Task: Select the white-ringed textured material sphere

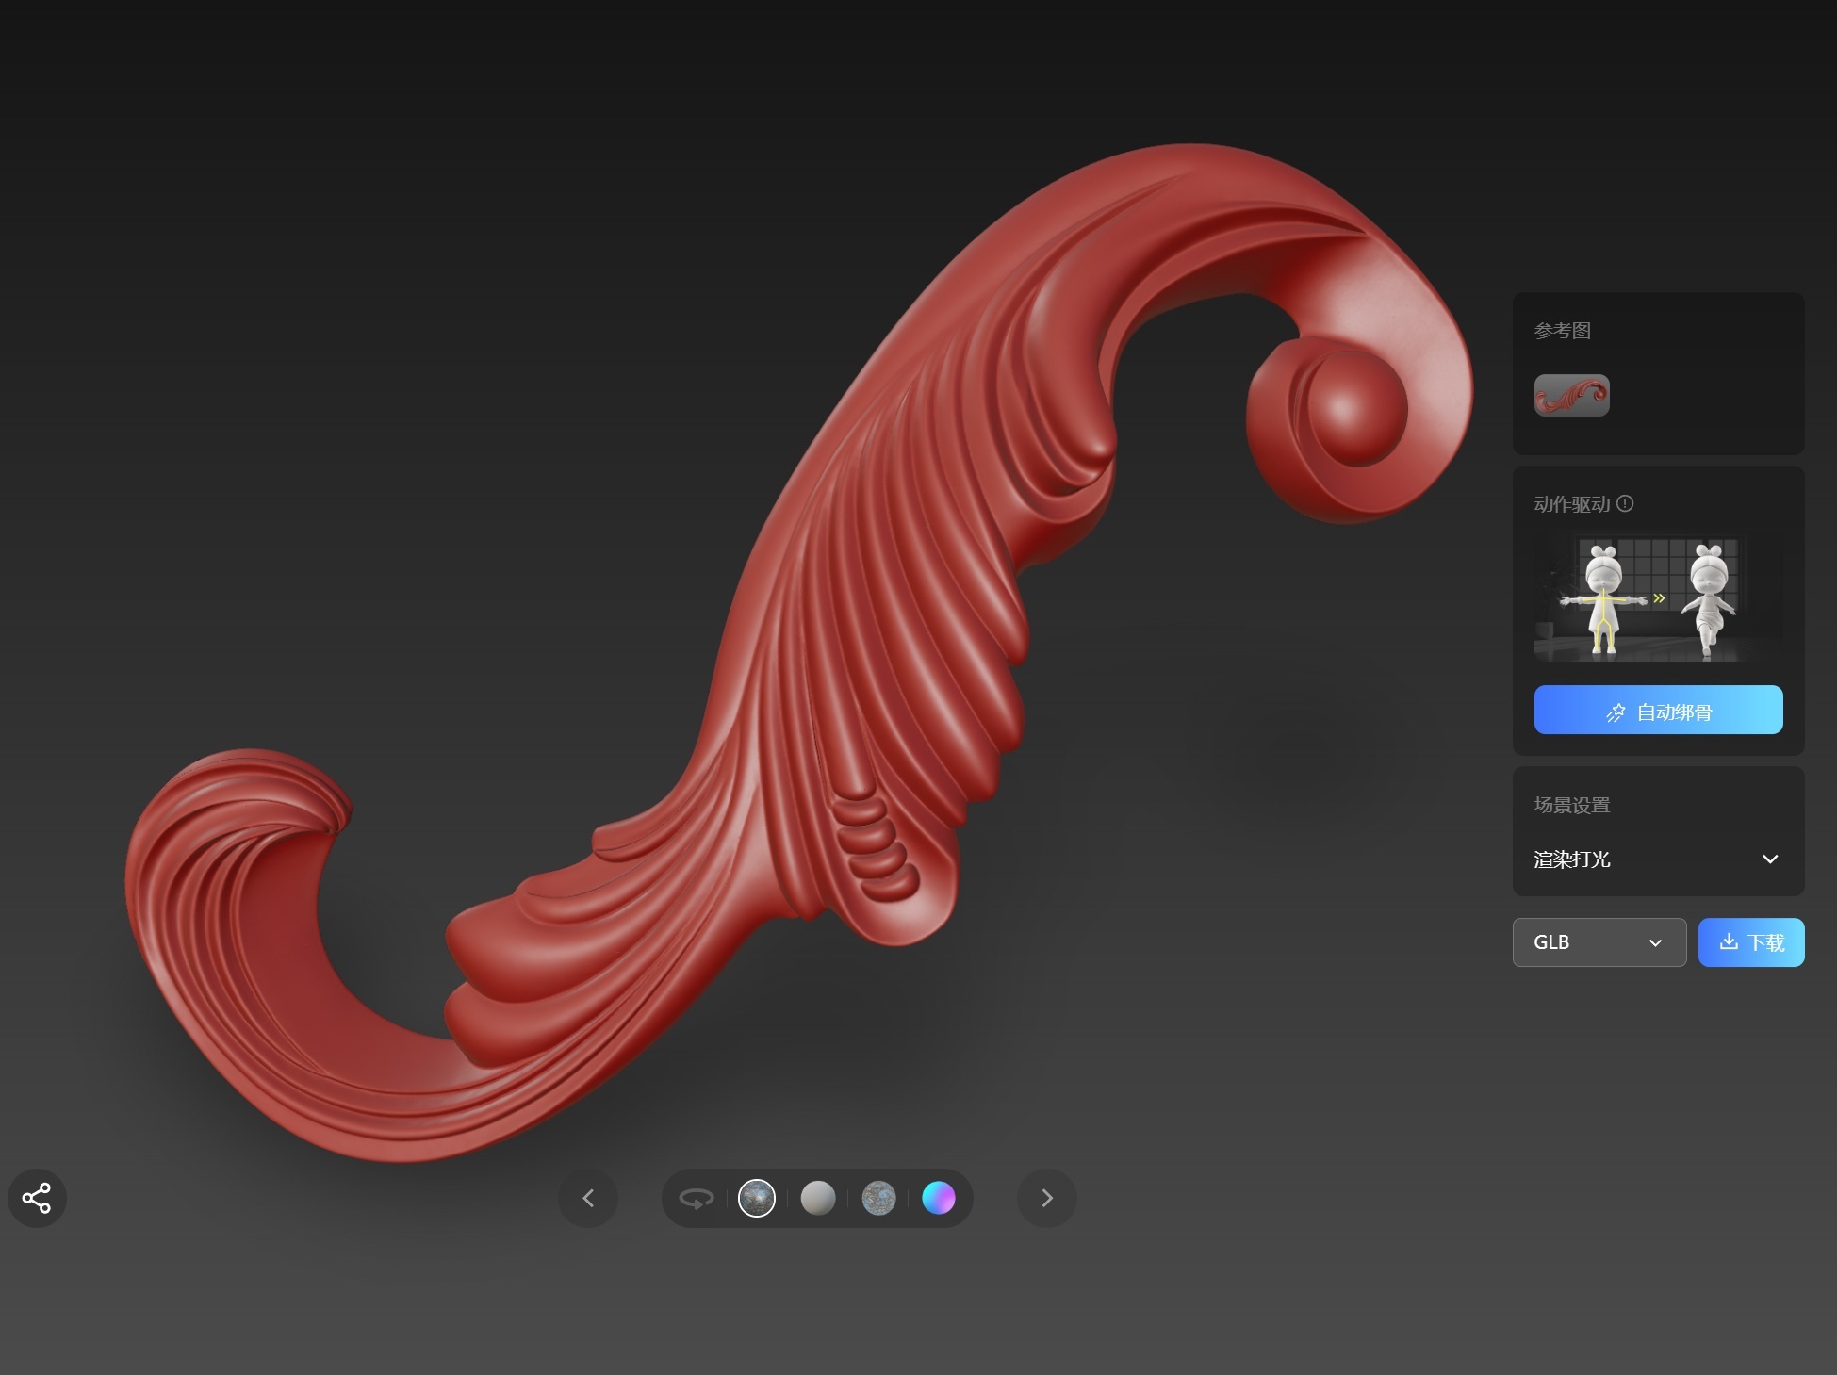Action: click(x=756, y=1198)
